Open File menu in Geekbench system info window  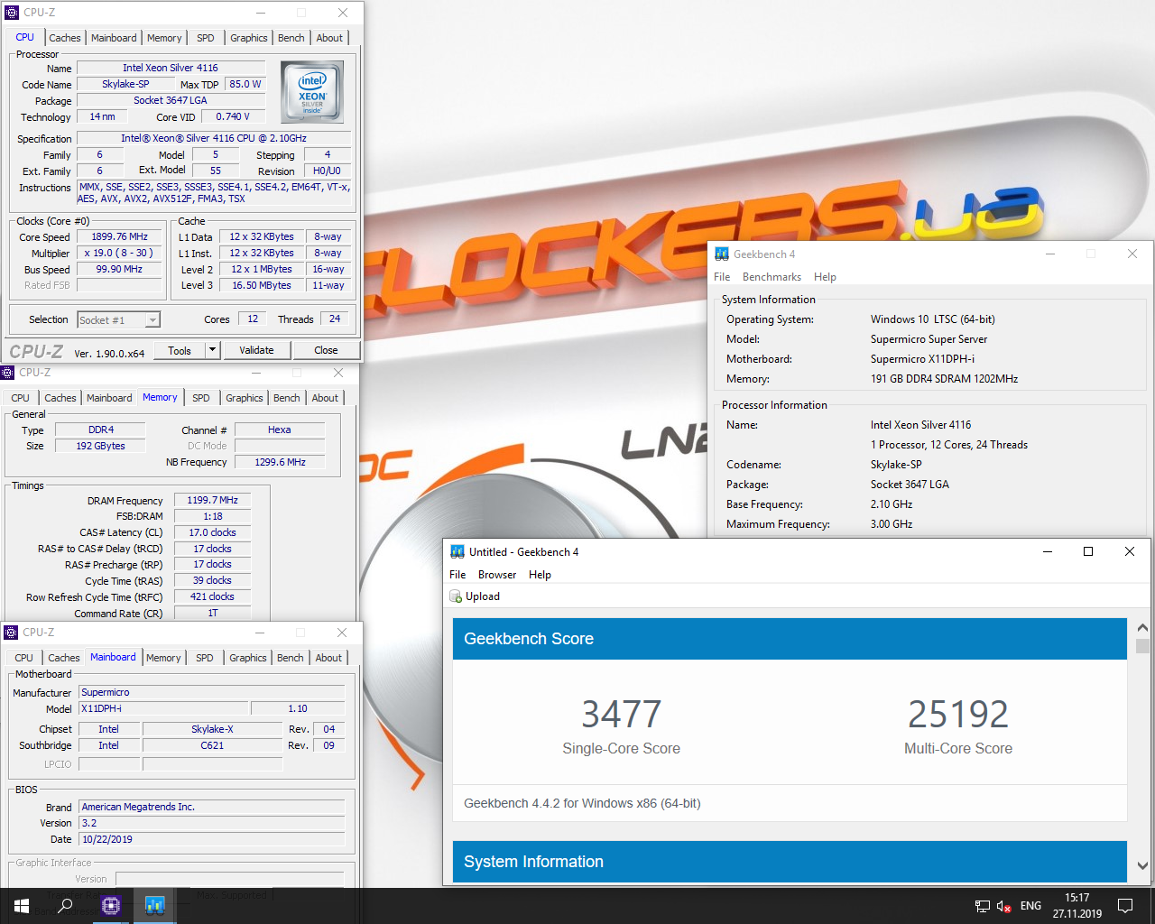(722, 277)
